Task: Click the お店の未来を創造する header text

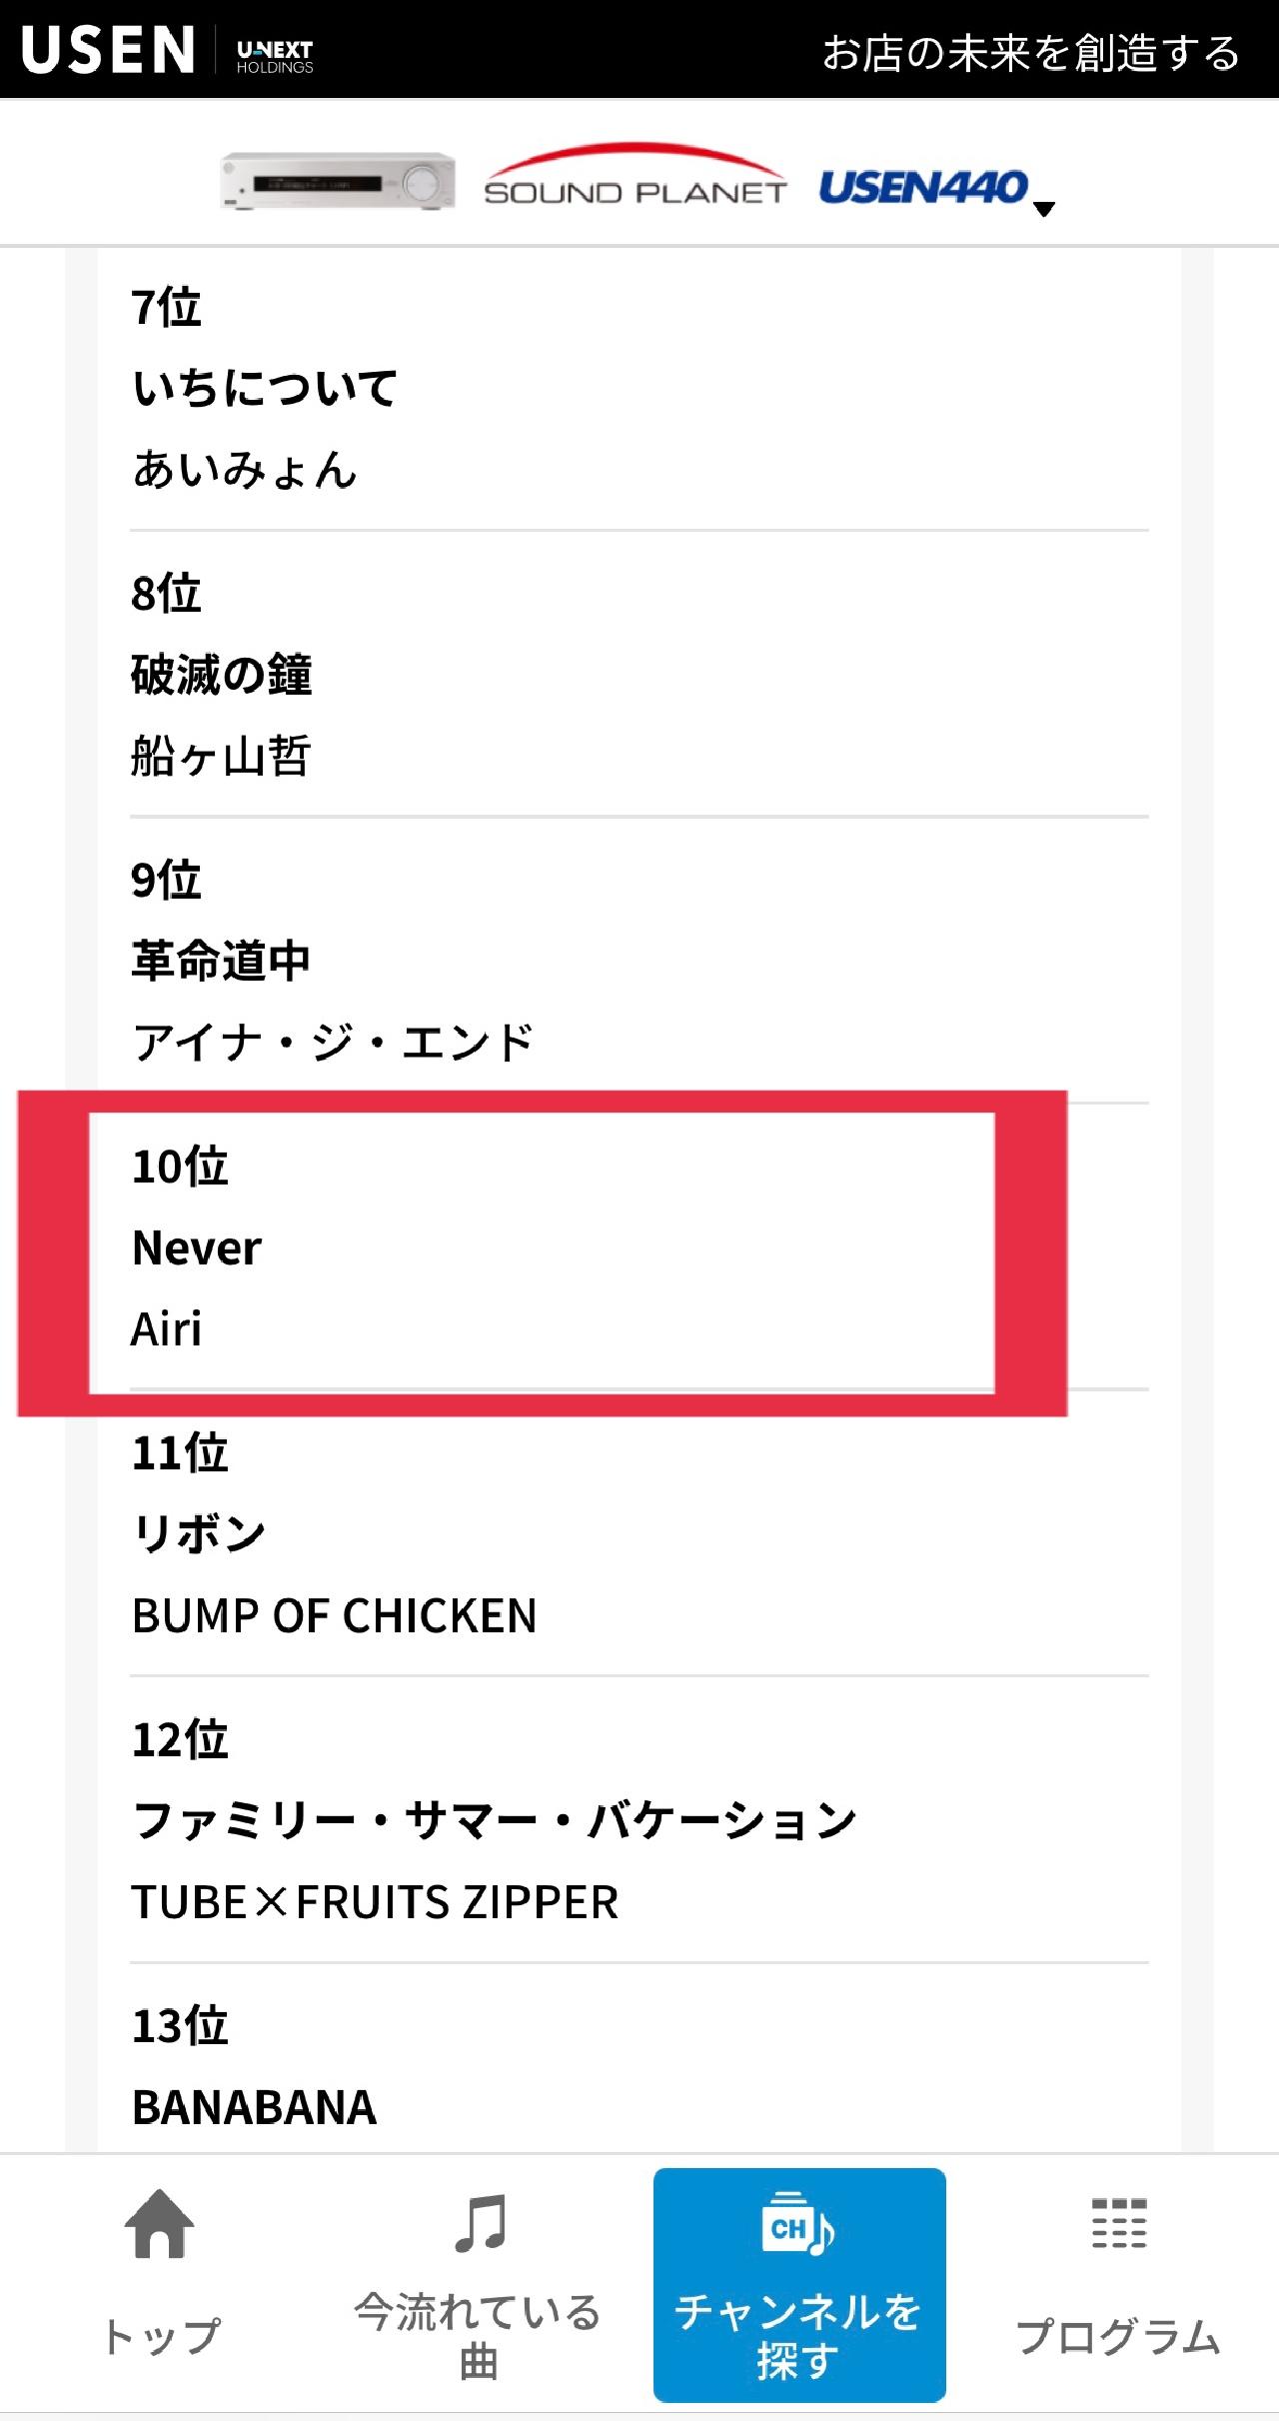Action: click(1030, 52)
